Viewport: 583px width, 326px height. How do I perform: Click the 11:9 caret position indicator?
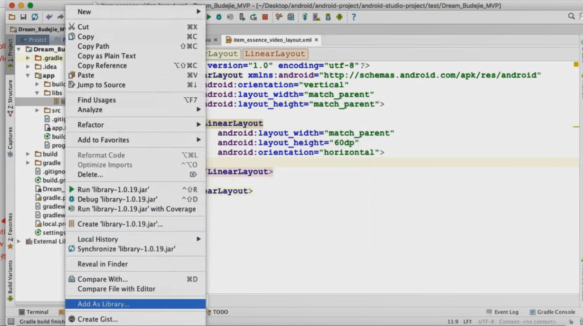[453, 322]
